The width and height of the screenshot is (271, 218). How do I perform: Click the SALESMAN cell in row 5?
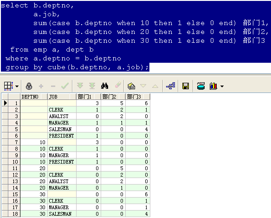pyautogui.click(x=62, y=129)
